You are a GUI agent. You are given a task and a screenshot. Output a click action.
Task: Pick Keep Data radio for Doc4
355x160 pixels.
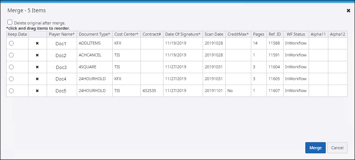11,79
